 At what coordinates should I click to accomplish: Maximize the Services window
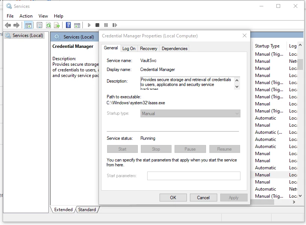click(278, 6)
